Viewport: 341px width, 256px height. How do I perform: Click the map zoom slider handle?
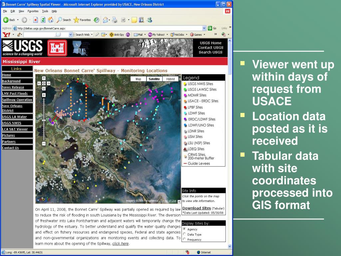[x=44, y=120]
